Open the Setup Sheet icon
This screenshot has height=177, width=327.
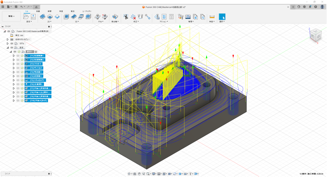[171, 17]
